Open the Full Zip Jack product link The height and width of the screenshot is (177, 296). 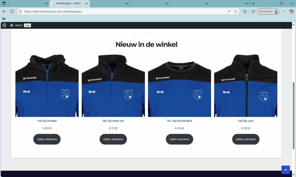click(245, 121)
